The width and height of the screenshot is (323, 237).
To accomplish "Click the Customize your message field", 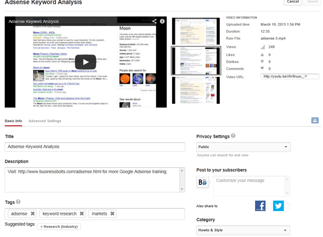I will tap(249, 186).
